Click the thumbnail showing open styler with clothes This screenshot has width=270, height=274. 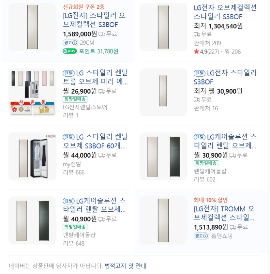(x=32, y=156)
